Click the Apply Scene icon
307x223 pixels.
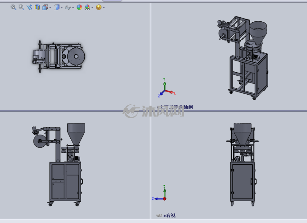(87, 7)
